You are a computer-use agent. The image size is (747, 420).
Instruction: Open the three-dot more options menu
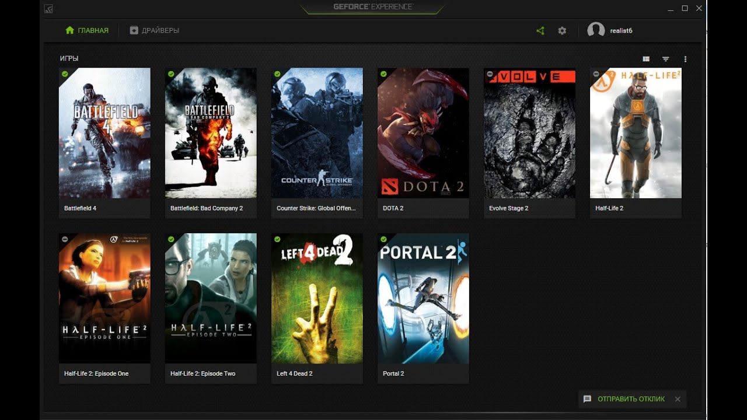point(685,59)
